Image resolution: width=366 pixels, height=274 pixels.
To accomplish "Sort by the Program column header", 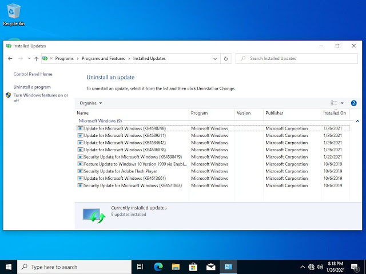I will pyautogui.click(x=212, y=113).
